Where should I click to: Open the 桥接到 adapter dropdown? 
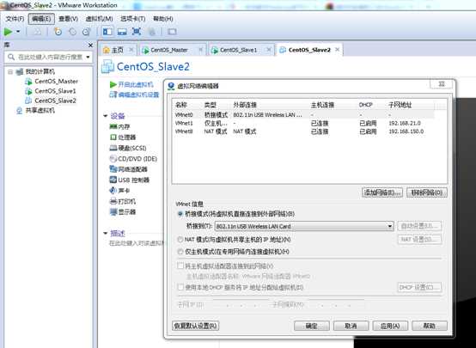[x=304, y=226]
